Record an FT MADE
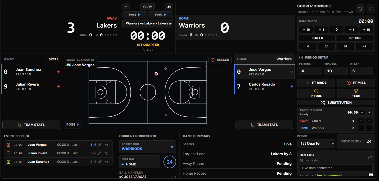The width and height of the screenshot is (379, 181). click(316, 83)
